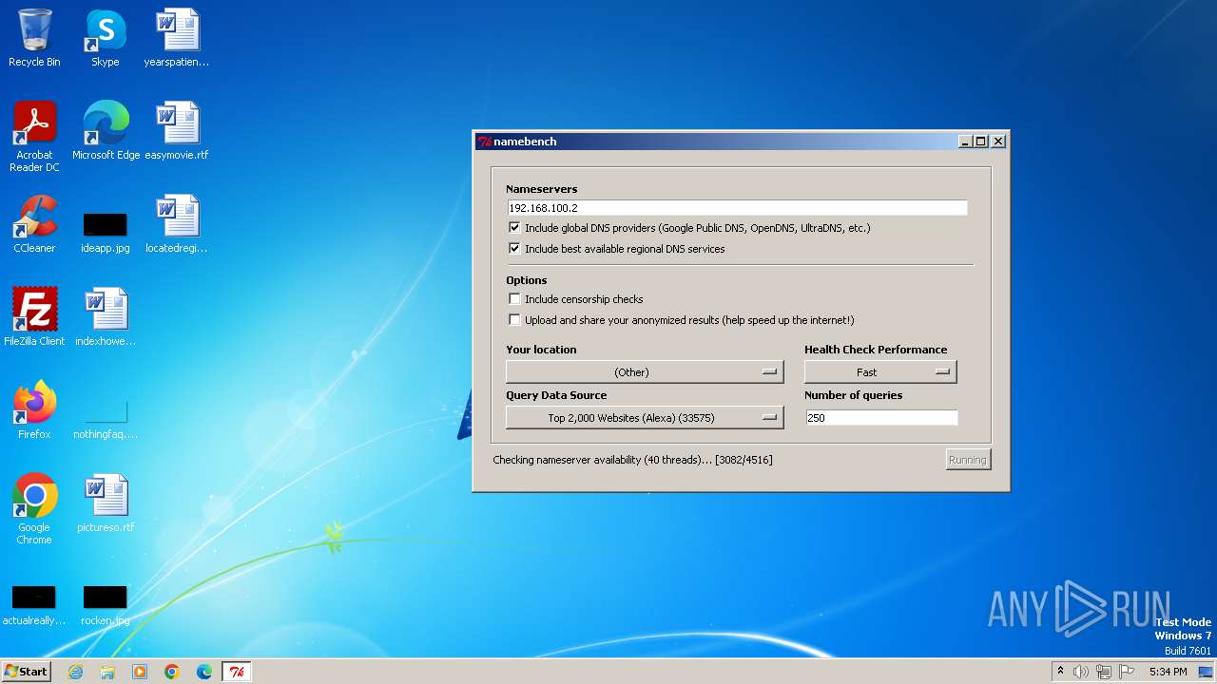
Task: Click the network tray icon
Action: (1104, 672)
